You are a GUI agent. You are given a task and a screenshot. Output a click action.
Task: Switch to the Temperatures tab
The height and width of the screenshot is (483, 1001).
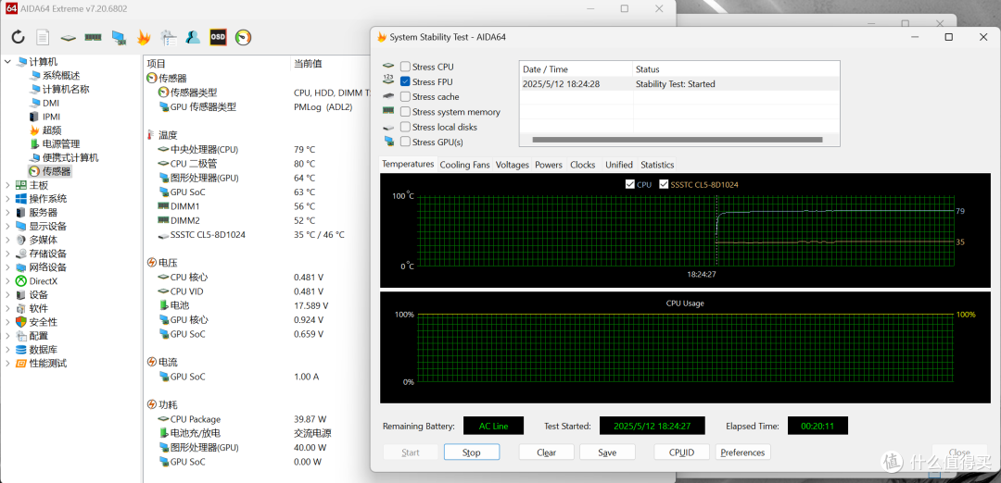[x=408, y=164]
